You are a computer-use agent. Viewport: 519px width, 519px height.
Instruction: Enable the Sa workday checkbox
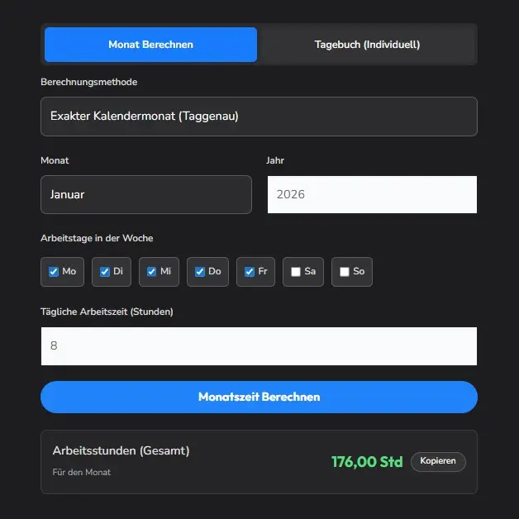tap(296, 272)
